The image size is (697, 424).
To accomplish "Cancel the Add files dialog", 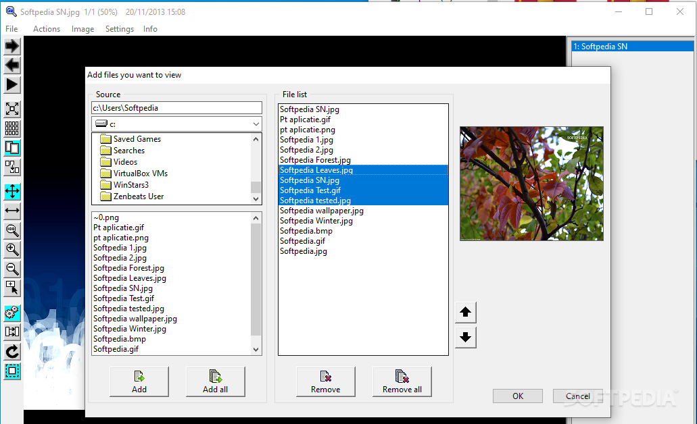I will (578, 396).
